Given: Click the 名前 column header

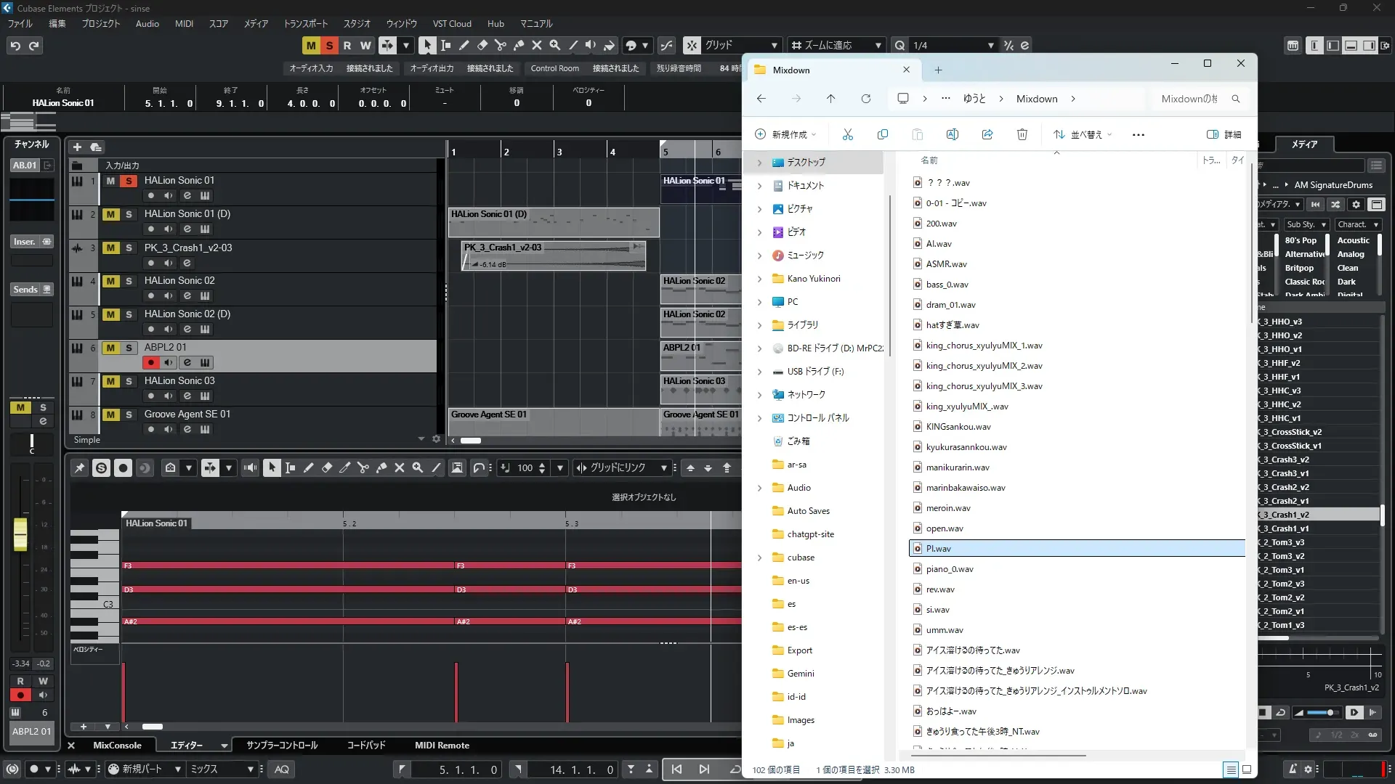Looking at the screenshot, I should (x=929, y=160).
